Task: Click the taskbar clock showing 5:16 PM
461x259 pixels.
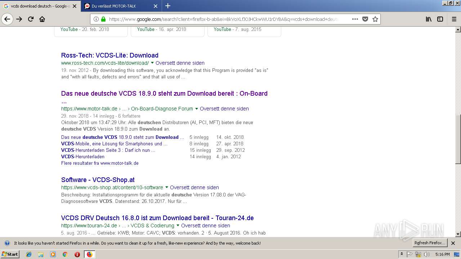Action: pyautogui.click(x=443, y=254)
